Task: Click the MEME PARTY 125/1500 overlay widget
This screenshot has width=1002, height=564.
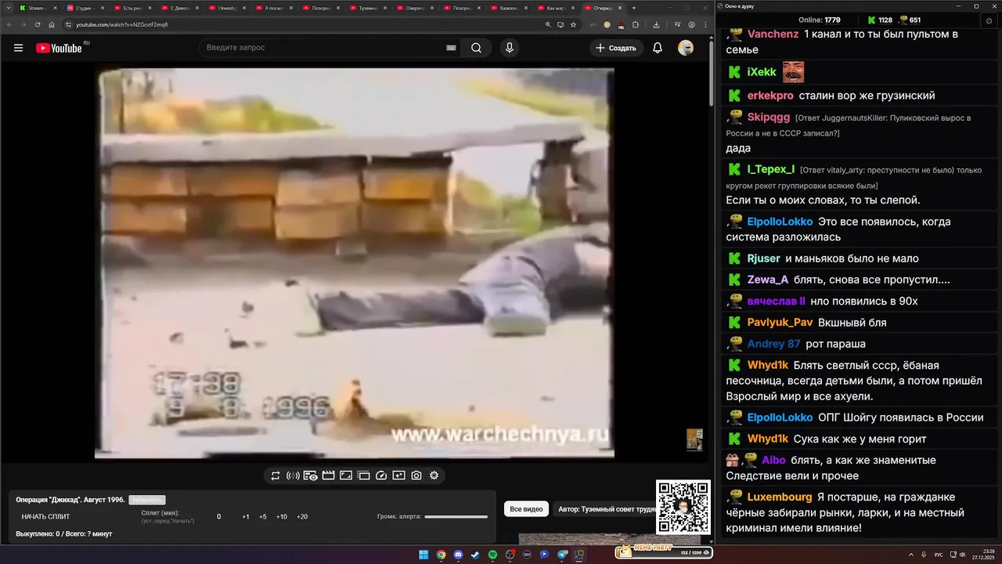Action: (662, 551)
